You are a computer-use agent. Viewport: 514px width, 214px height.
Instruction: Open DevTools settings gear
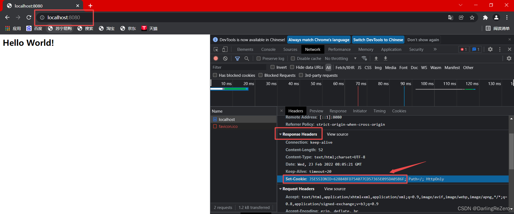click(490, 49)
